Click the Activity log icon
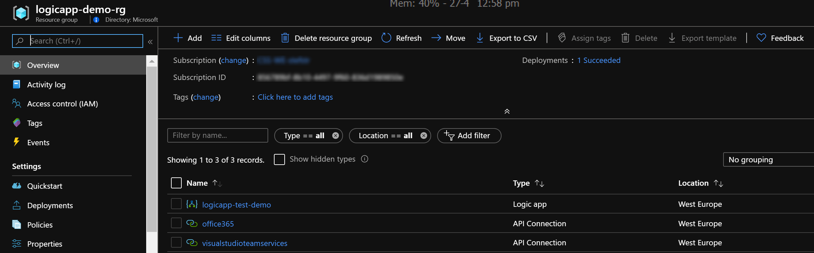Image resolution: width=814 pixels, height=253 pixels. [x=16, y=84]
